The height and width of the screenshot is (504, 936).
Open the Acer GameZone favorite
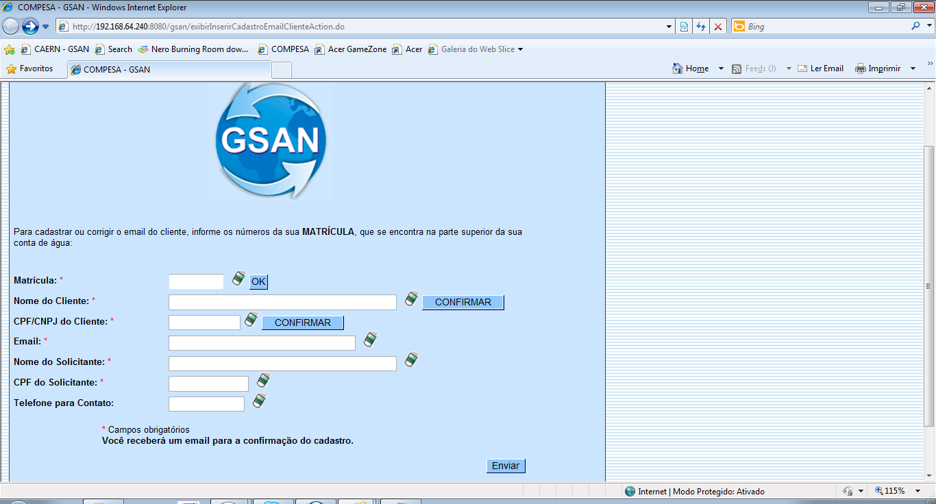351,49
